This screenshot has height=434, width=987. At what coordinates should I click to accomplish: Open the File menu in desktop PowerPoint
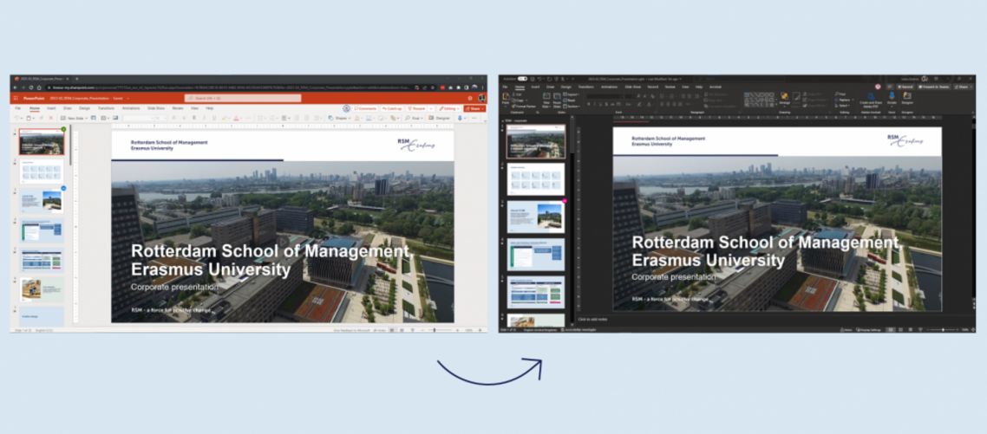click(505, 87)
